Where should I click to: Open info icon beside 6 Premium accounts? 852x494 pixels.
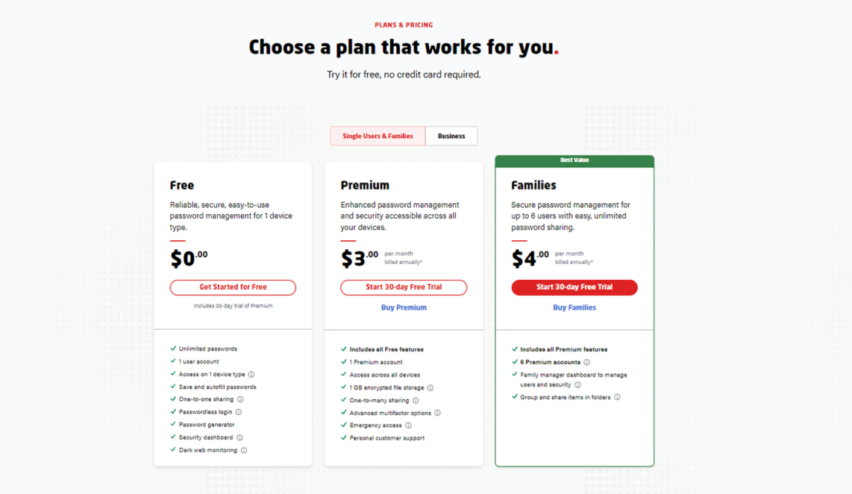[x=587, y=362]
